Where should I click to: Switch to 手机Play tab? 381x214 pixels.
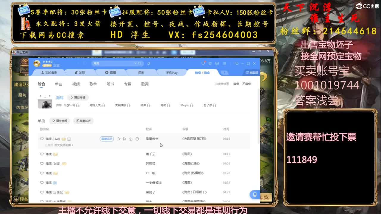(172, 73)
